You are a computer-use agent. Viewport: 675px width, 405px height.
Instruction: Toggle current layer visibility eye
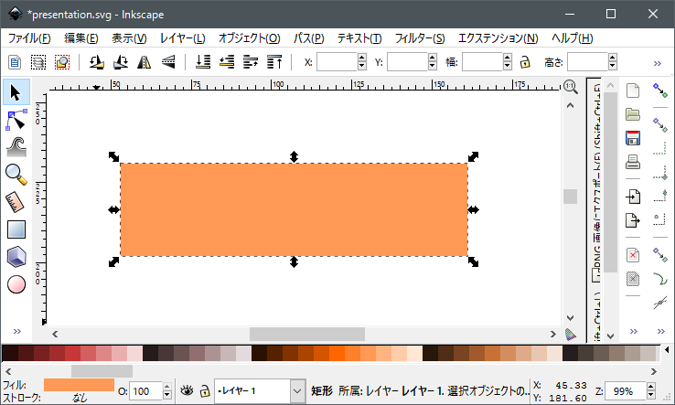[x=187, y=390]
